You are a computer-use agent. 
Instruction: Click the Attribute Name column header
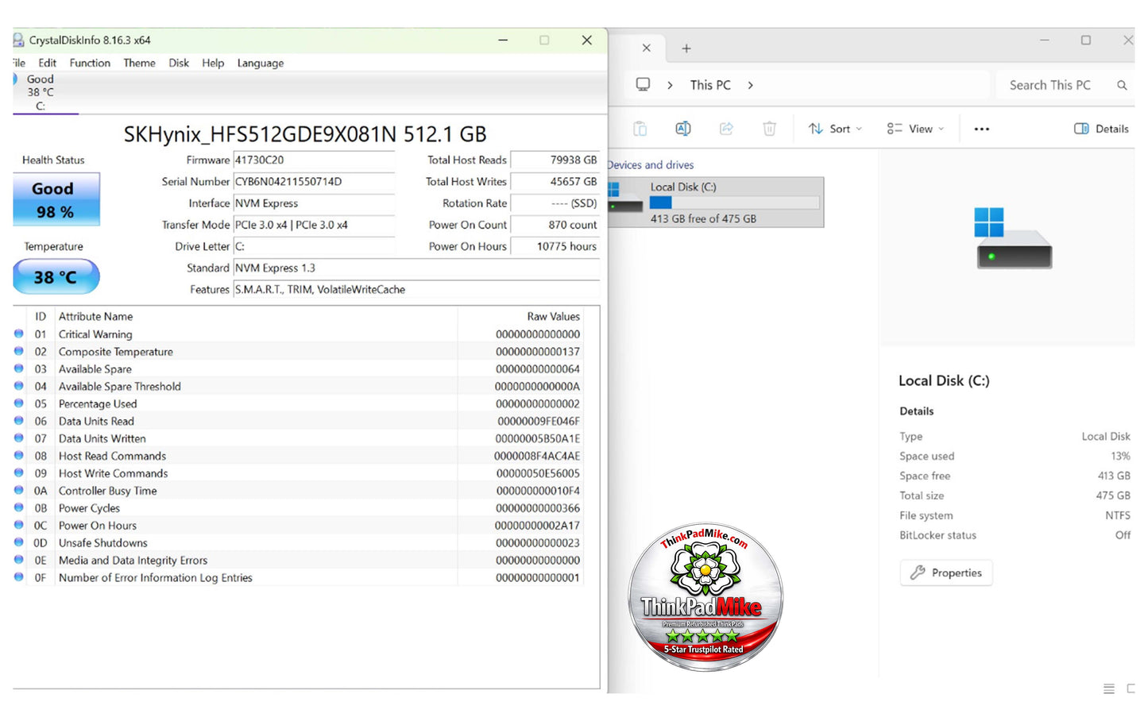(96, 316)
